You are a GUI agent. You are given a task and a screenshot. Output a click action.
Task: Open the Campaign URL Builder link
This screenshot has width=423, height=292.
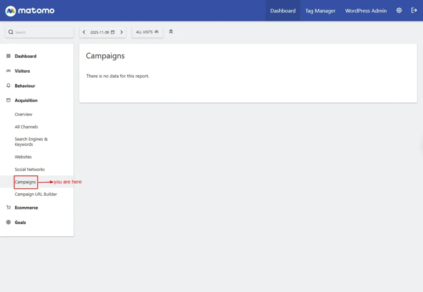click(x=36, y=194)
